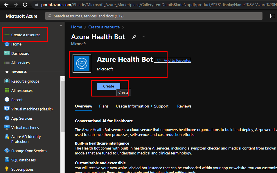Click the App Services globe icon
277x173 pixels.
(7, 118)
